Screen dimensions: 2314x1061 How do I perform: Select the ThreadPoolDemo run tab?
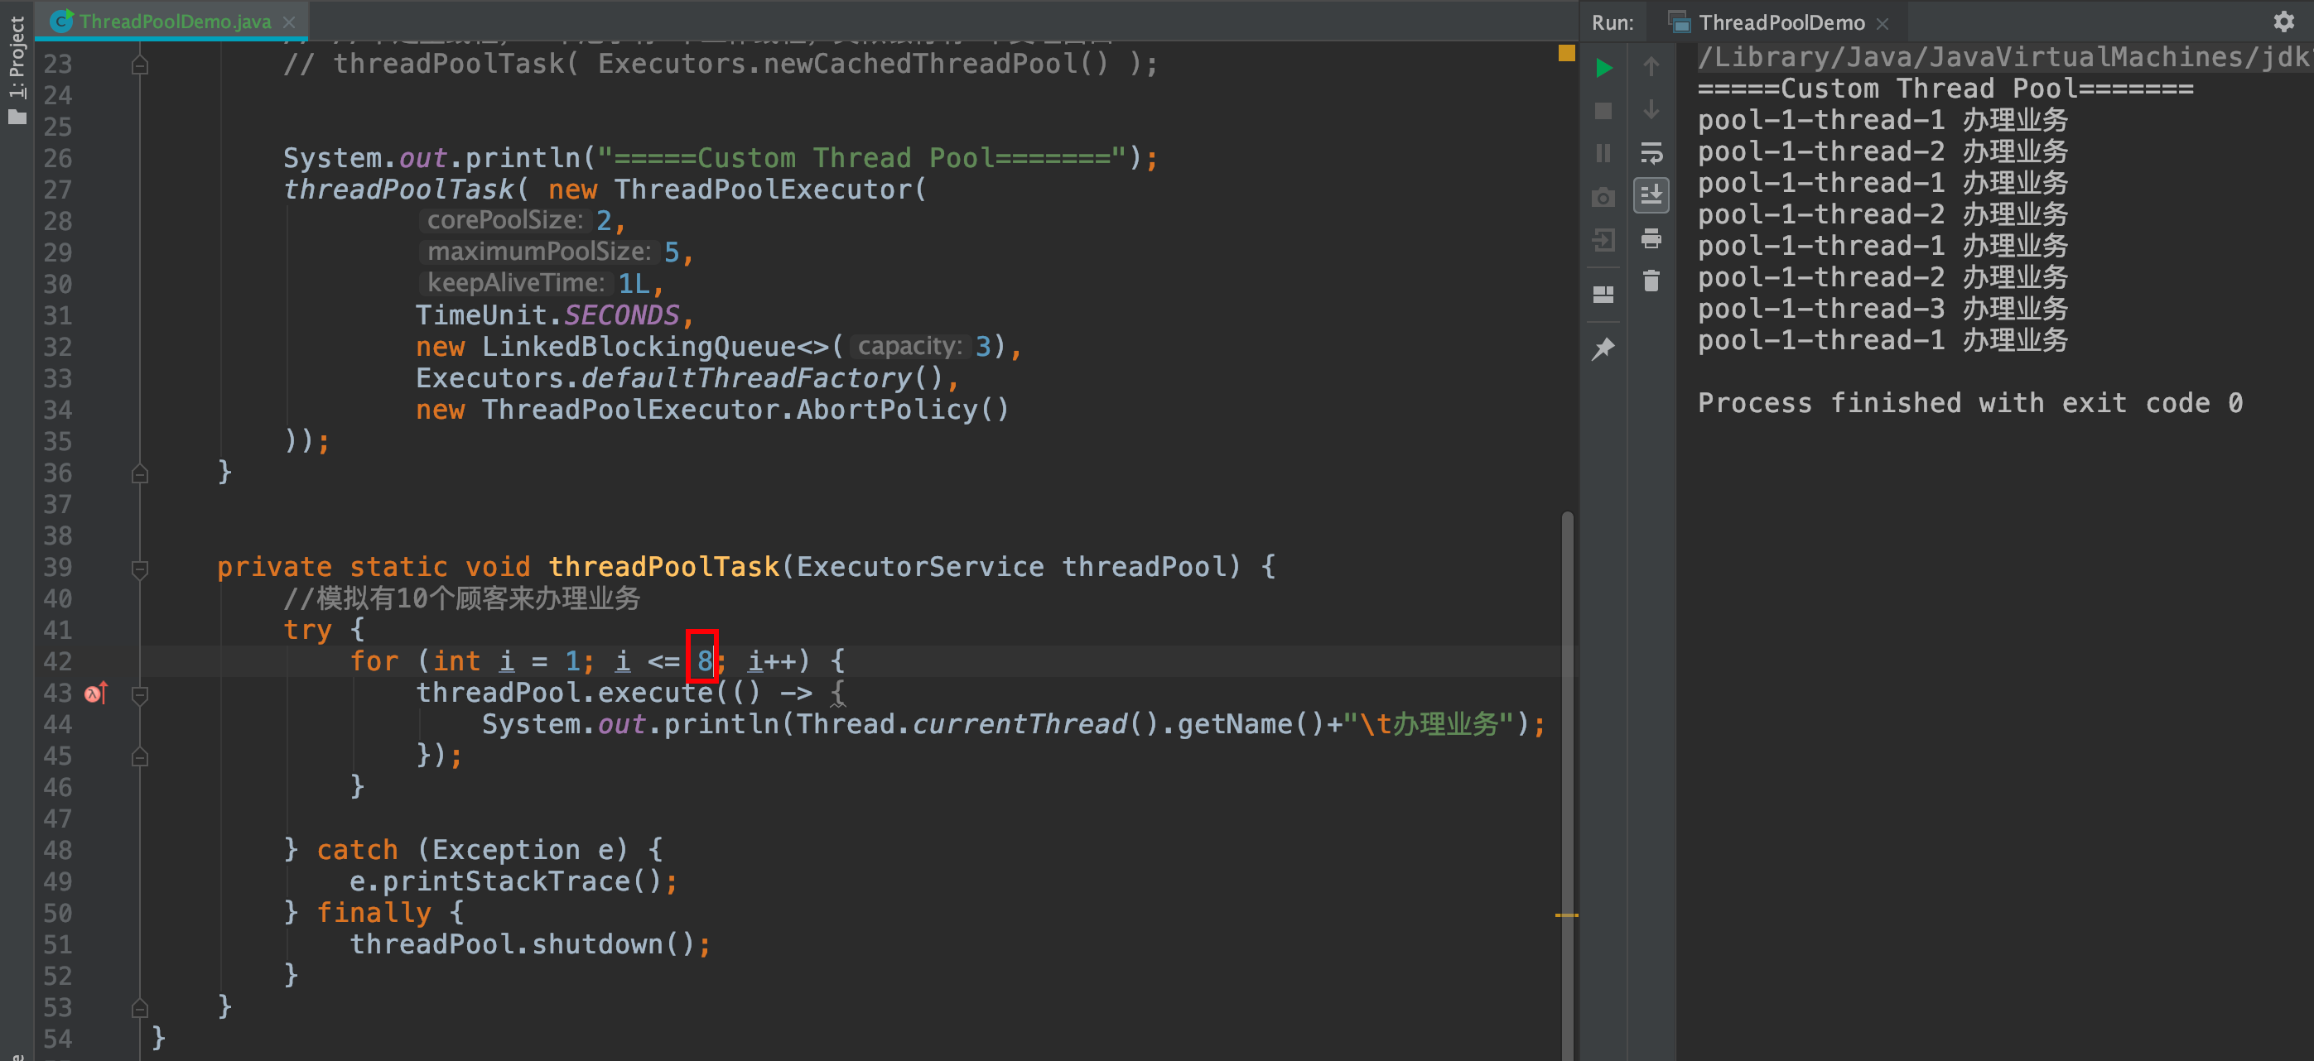click(x=1781, y=22)
